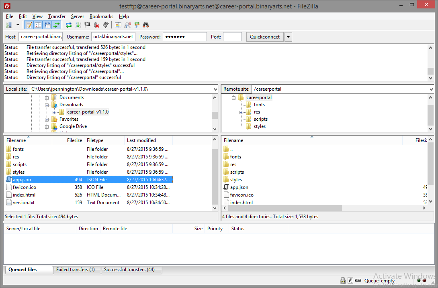
Task: Expand the Documents tree node
Action: pos(47,98)
